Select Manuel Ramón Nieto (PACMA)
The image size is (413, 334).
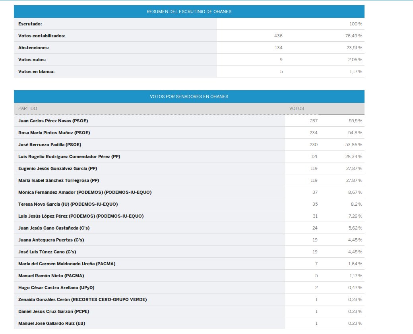[51, 276]
